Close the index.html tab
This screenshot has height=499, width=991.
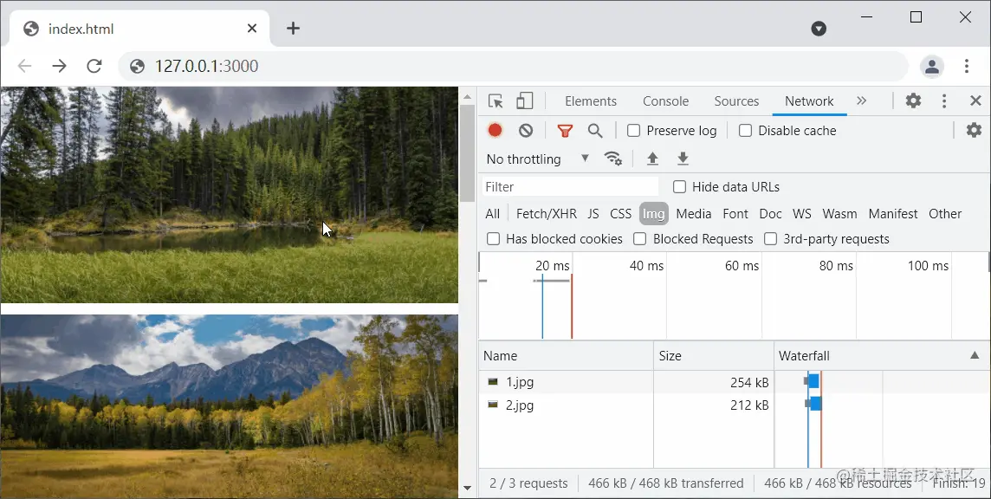pos(252,29)
